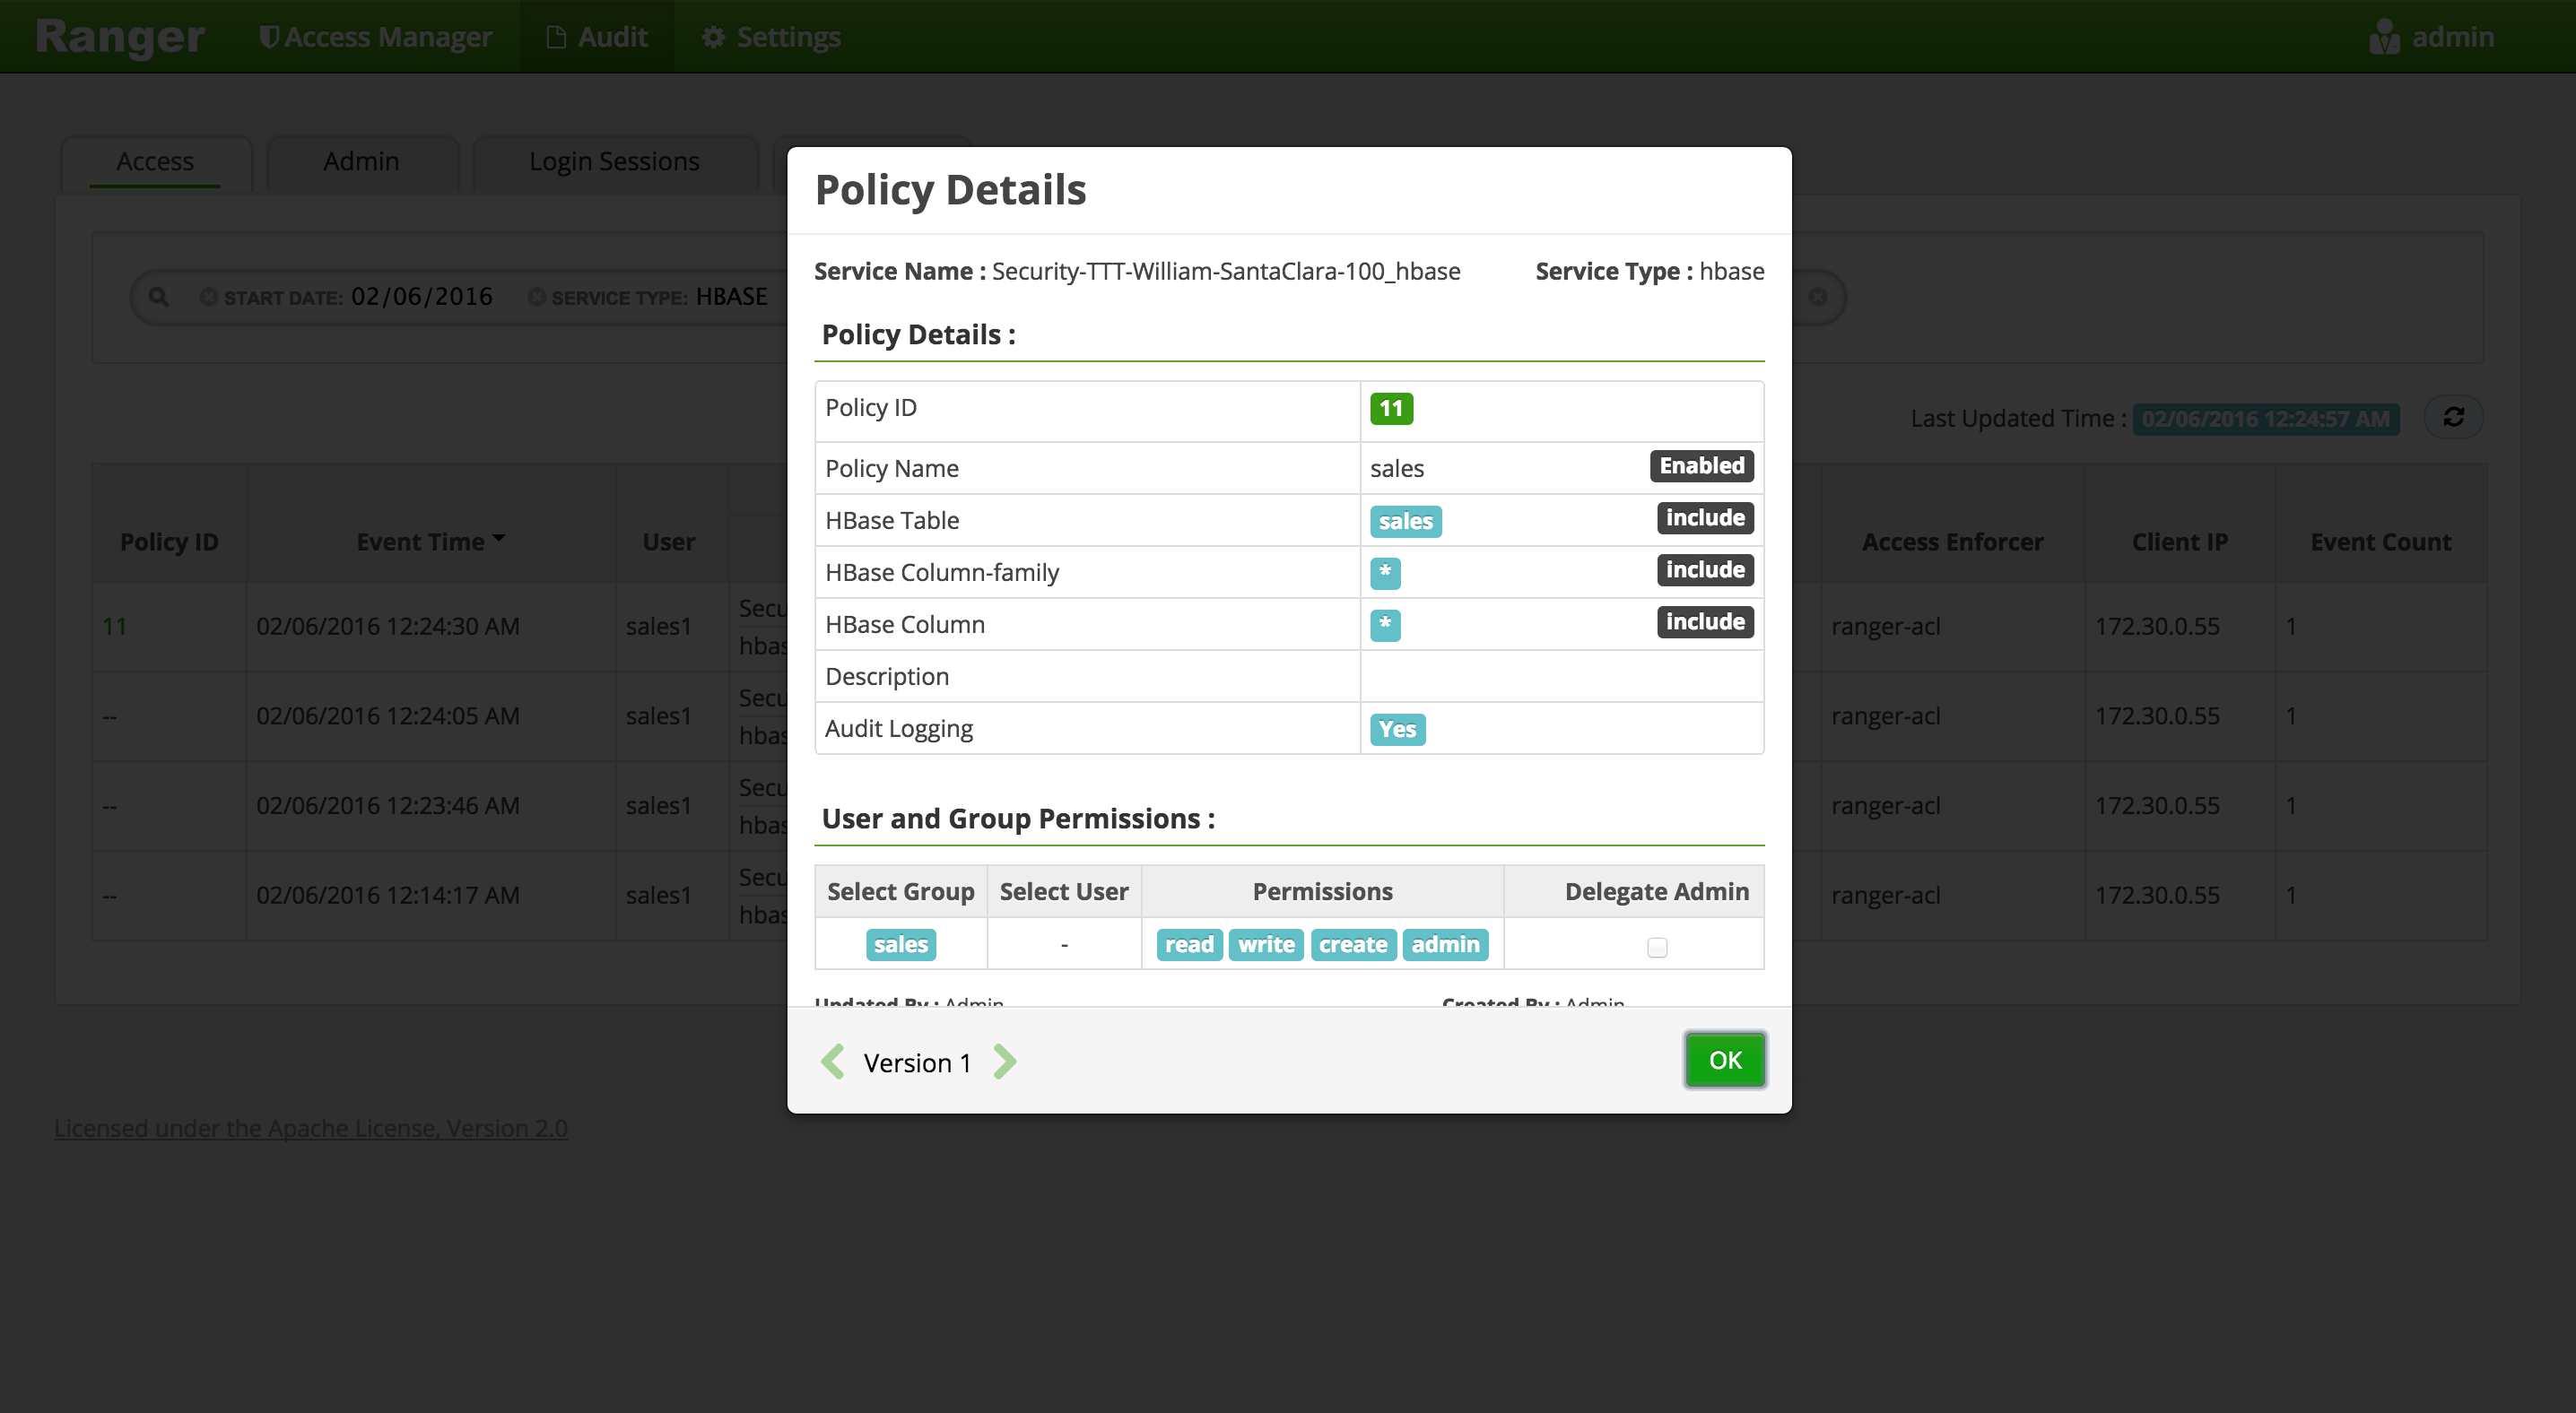Remove the SERVICE TYPE filter with its x icon
Image resolution: width=2576 pixels, height=1413 pixels.
click(x=537, y=297)
